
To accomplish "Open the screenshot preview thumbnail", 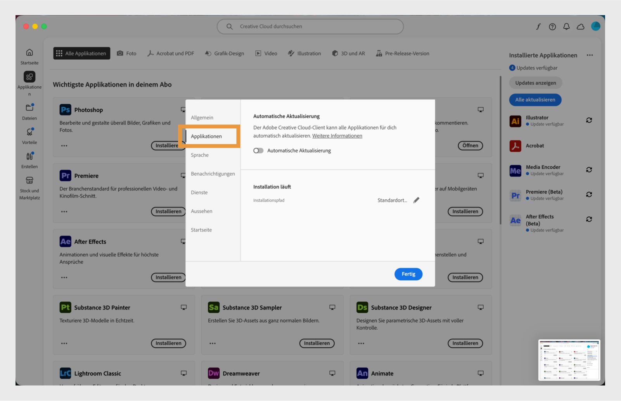I will pyautogui.click(x=569, y=360).
